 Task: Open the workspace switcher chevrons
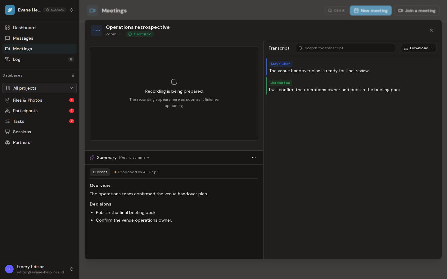point(72,10)
